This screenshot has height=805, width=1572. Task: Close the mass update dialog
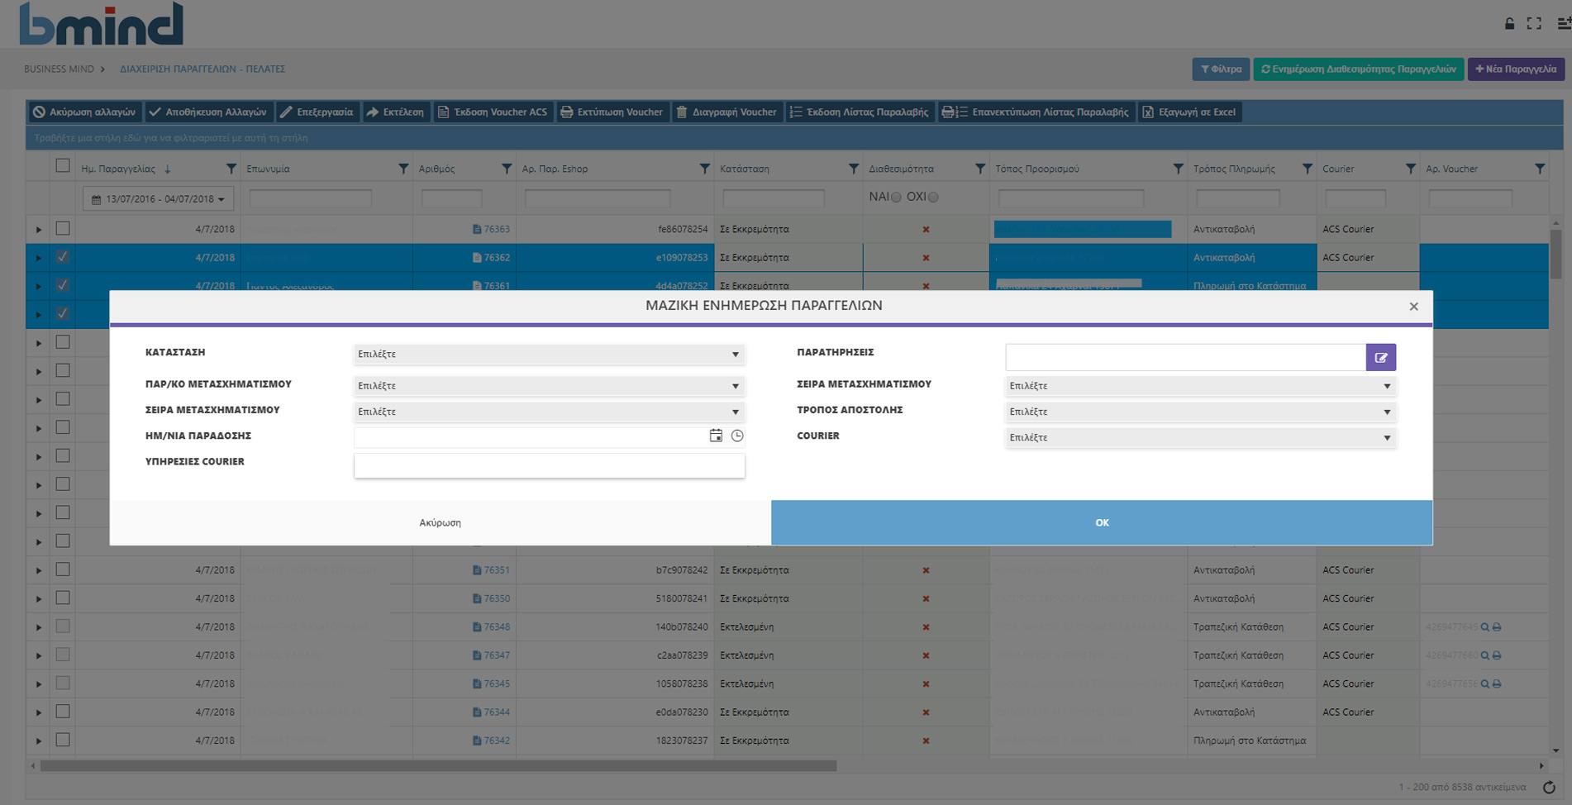[1413, 307]
